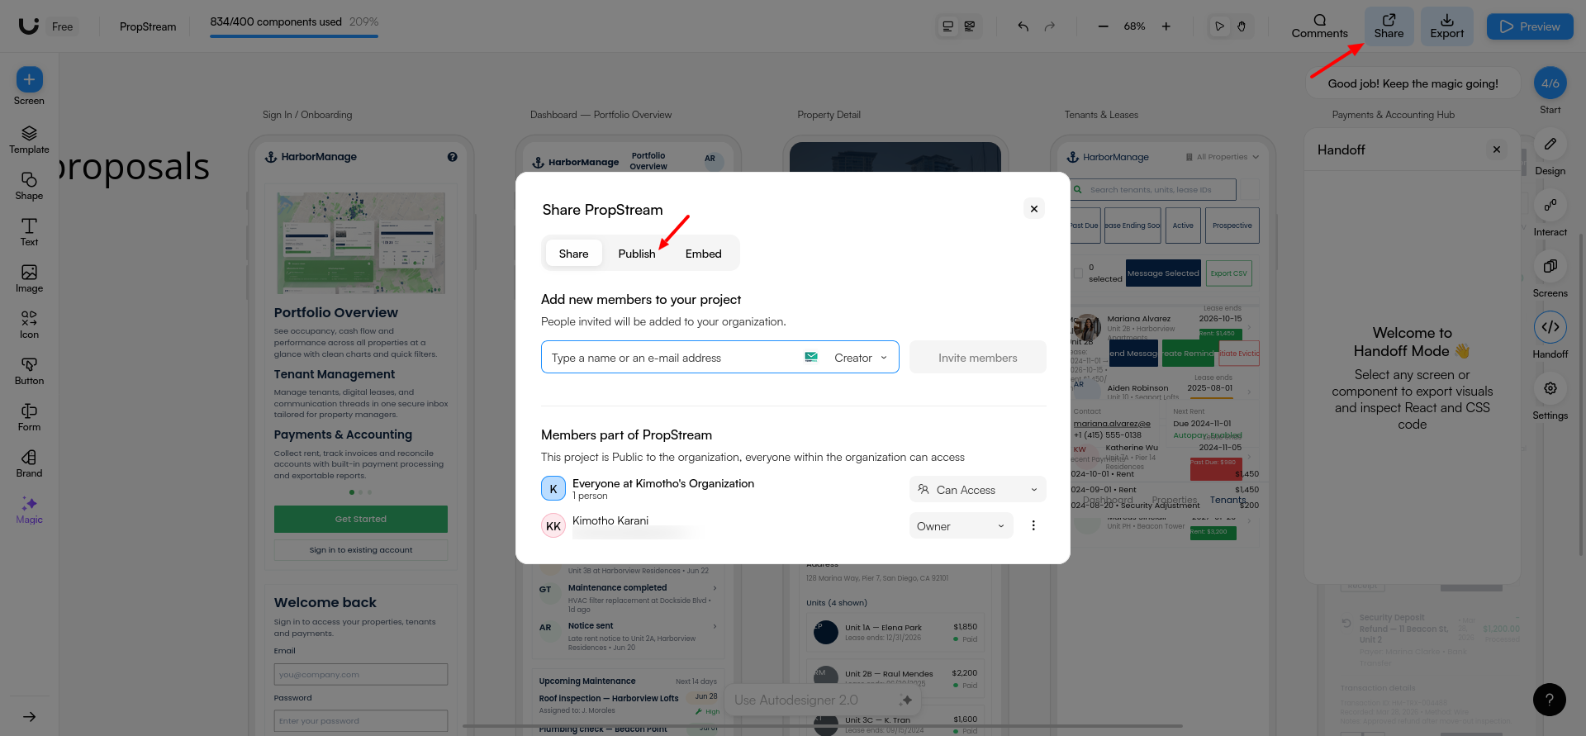Expand All Properties dropdown in Tenants screen
Screen dimensions: 1586x736
click(1223, 157)
